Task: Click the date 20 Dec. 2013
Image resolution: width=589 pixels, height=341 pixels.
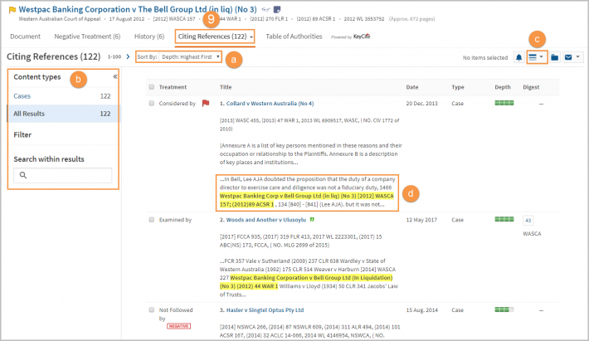Action: coord(422,103)
